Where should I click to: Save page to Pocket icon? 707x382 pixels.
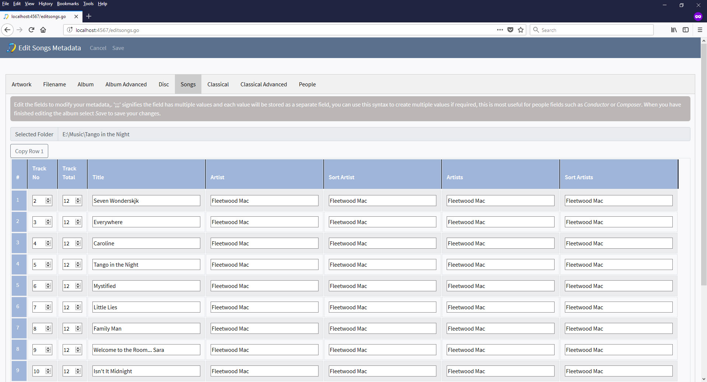coord(510,30)
